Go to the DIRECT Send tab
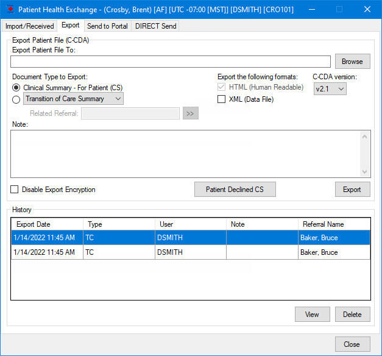Screen dimensions: 382x356 click(155, 26)
